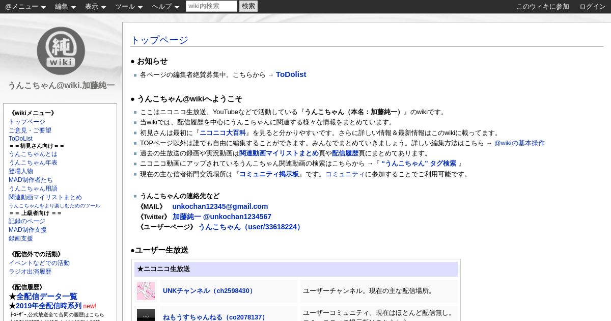Click the うんこちゃん@wiki.加藤純一 site title
The width and height of the screenshot is (611, 321).
point(61,86)
